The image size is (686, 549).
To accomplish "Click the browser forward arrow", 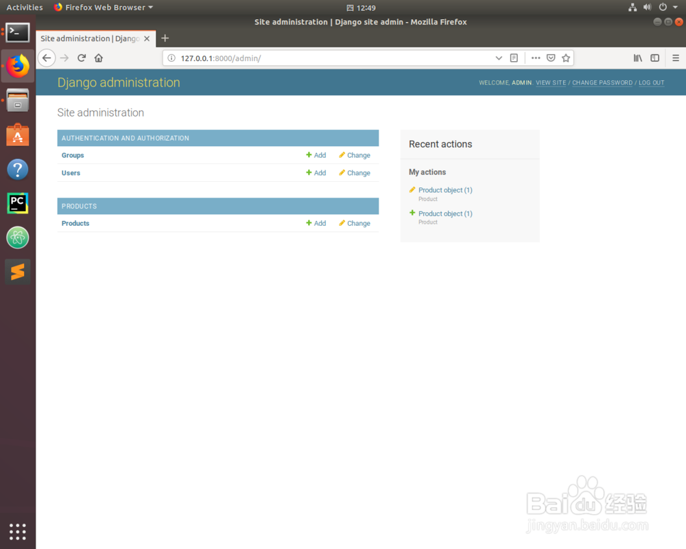I will (64, 58).
